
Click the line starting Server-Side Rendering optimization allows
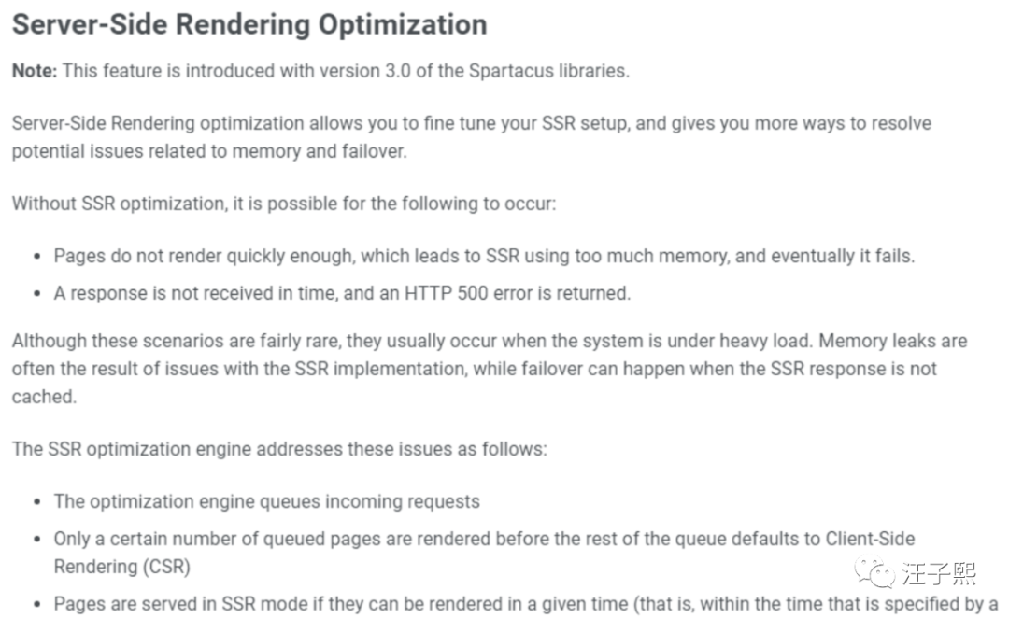point(472,123)
